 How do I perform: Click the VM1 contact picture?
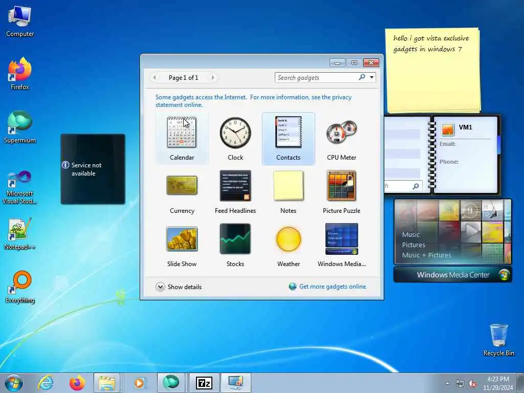pyautogui.click(x=447, y=129)
